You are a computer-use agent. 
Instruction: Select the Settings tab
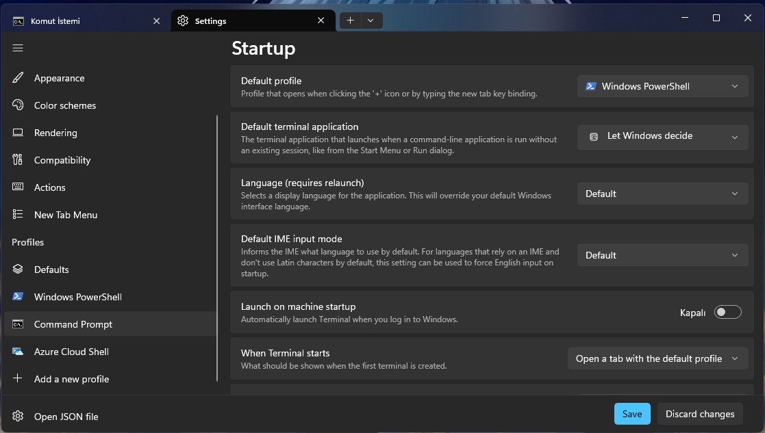tap(253, 21)
